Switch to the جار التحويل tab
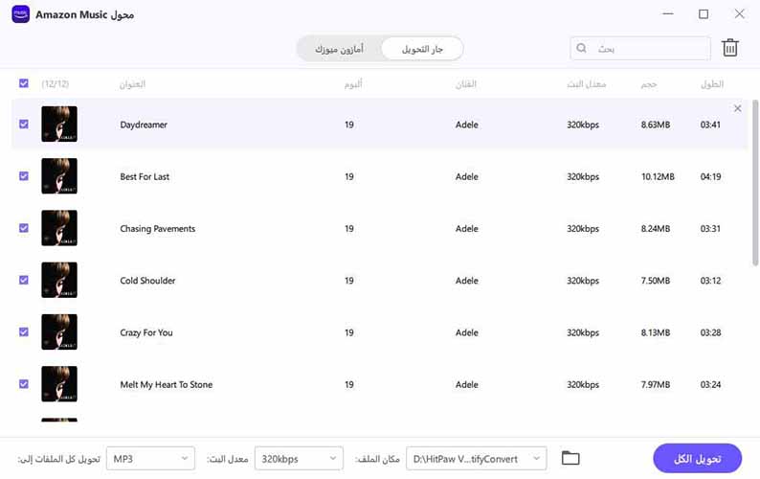The height and width of the screenshot is (479, 760). [x=422, y=49]
